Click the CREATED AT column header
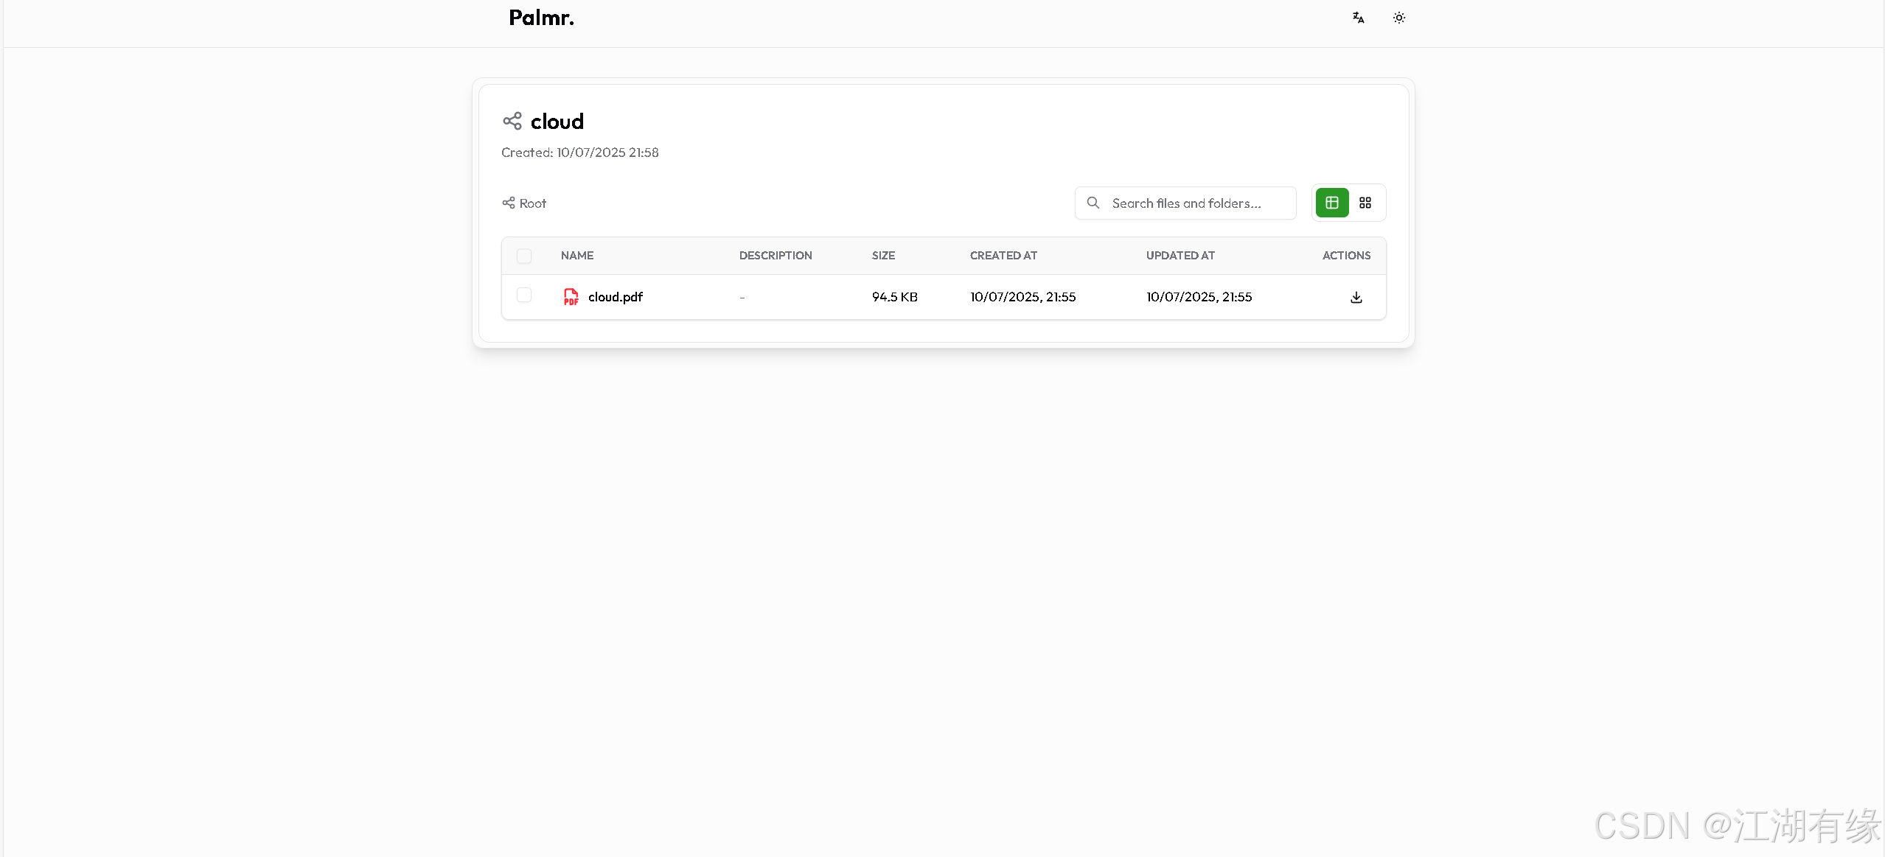 [1003, 256]
